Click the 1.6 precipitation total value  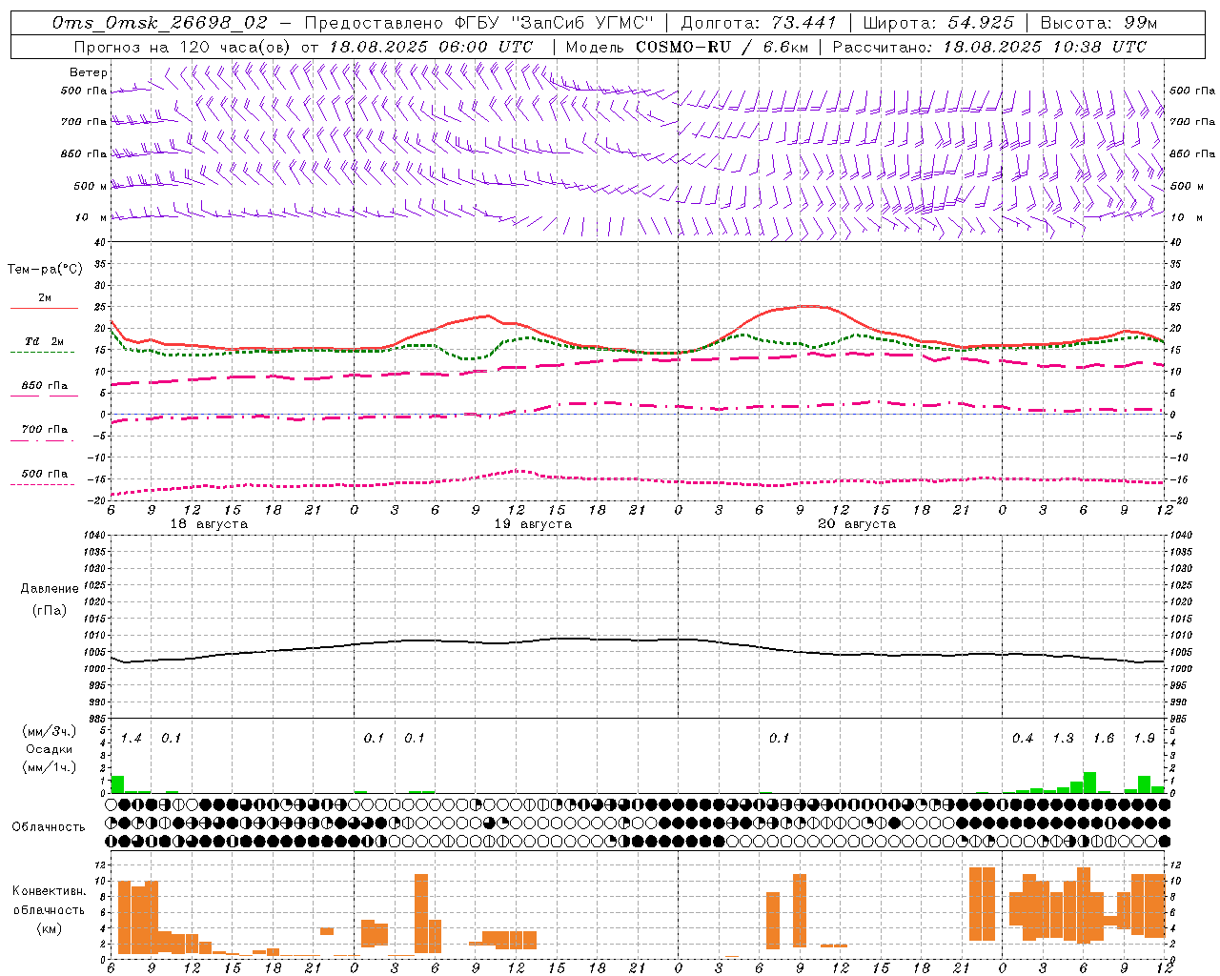click(1104, 739)
